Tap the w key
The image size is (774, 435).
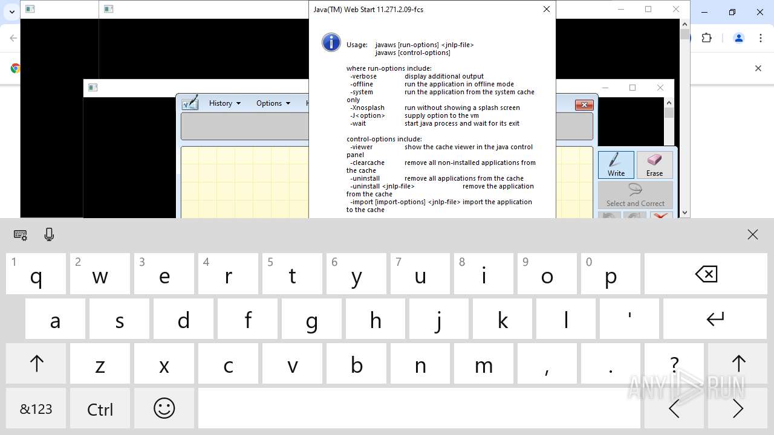click(100, 274)
